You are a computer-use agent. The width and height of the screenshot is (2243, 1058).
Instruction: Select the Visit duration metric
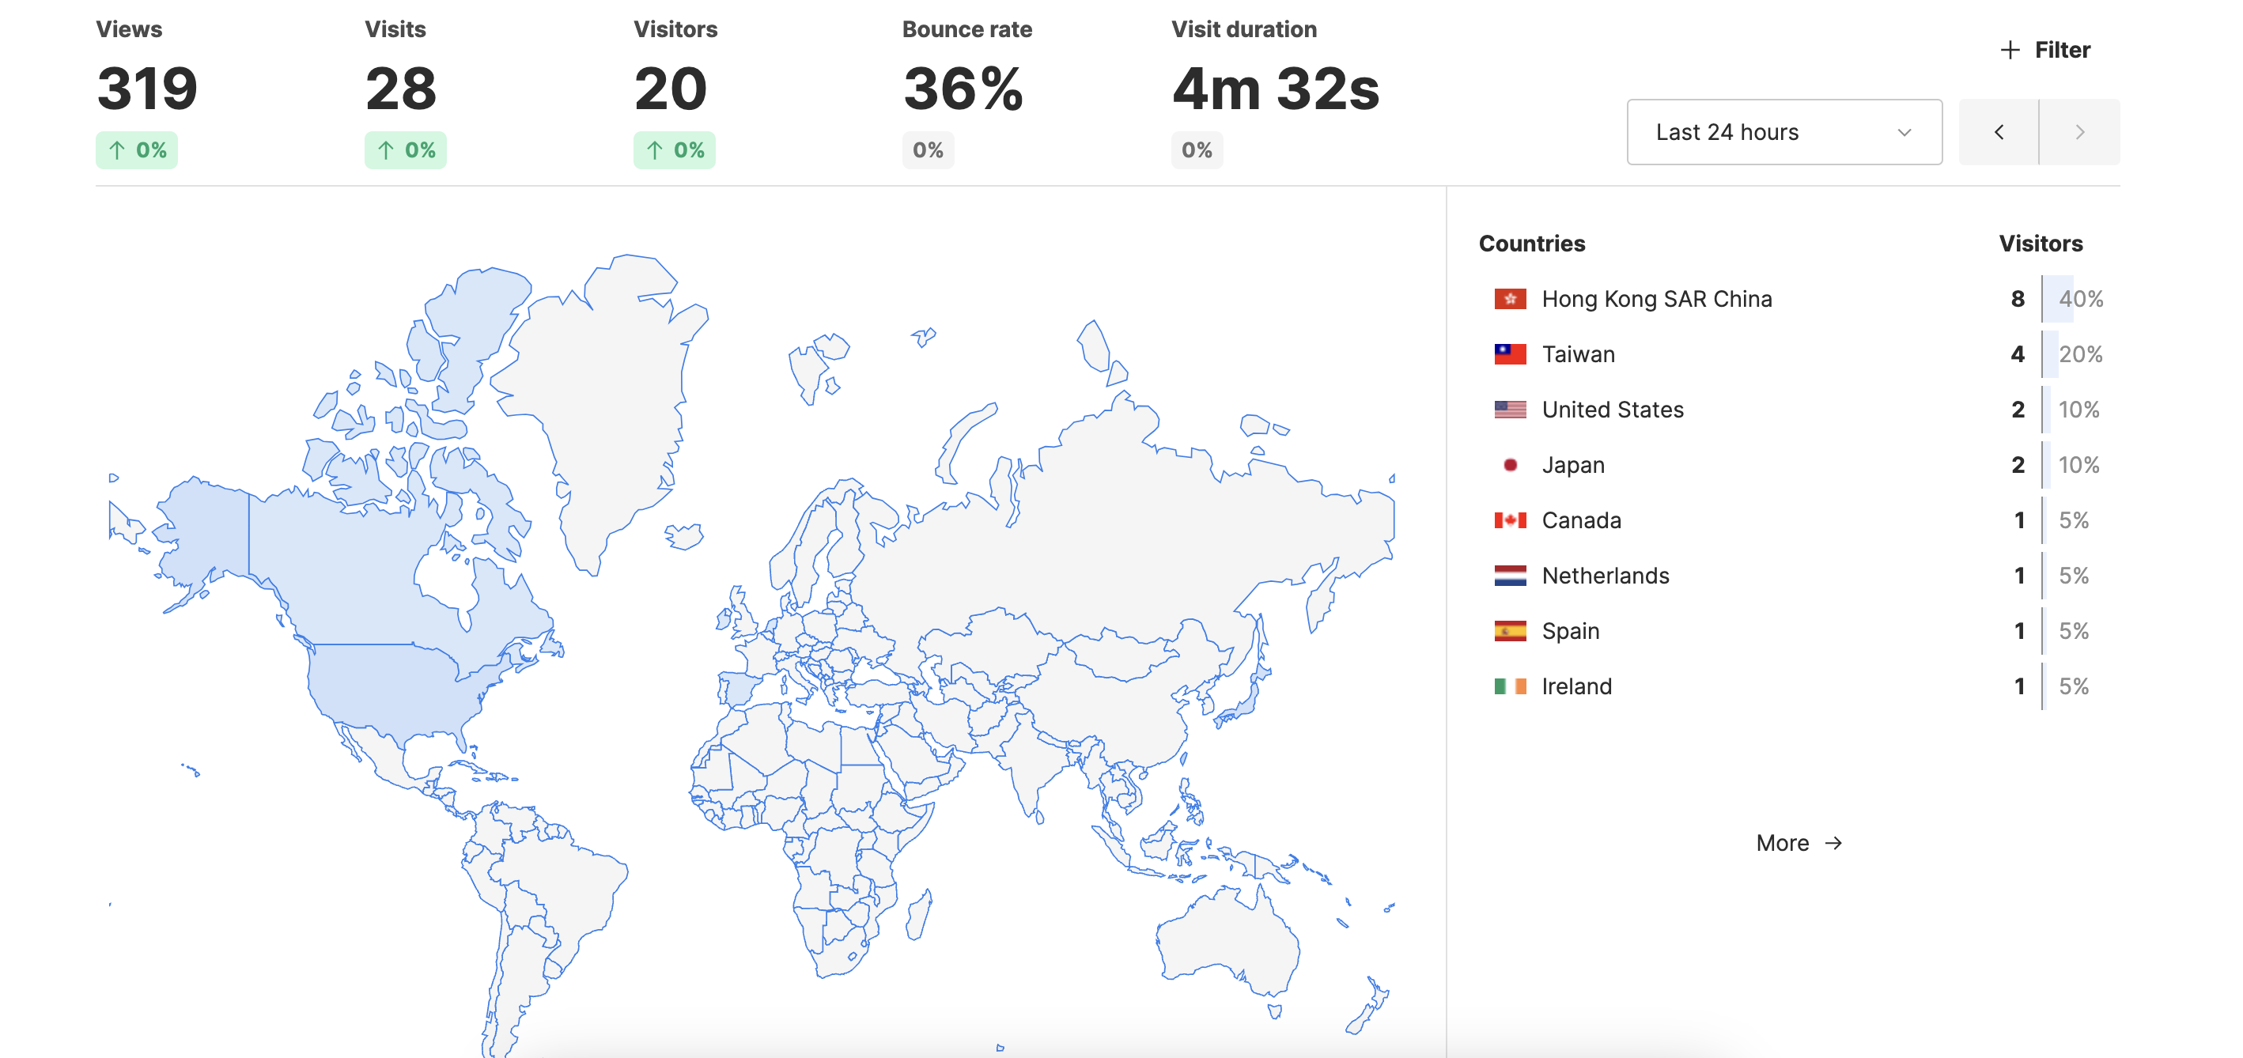(1275, 87)
